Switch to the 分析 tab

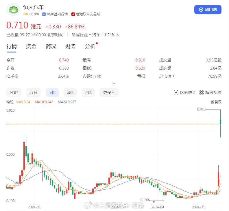click(x=90, y=46)
